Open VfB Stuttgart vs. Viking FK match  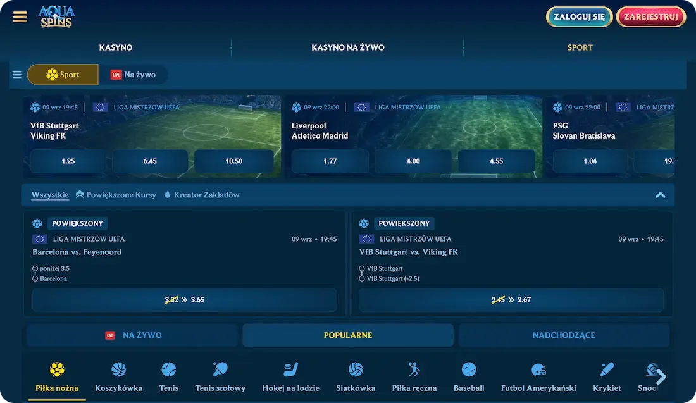[x=408, y=252]
